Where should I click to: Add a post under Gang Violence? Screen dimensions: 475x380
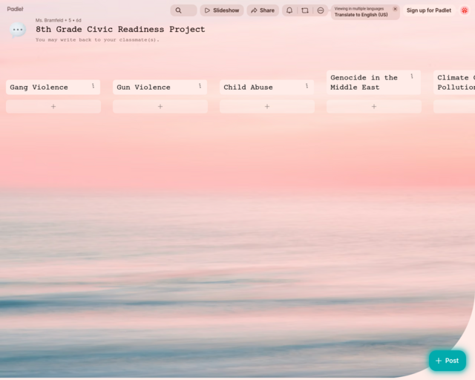53,106
